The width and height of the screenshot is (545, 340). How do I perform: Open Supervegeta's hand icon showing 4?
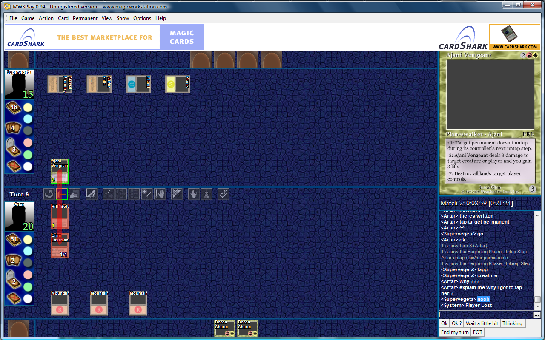[x=13, y=127]
